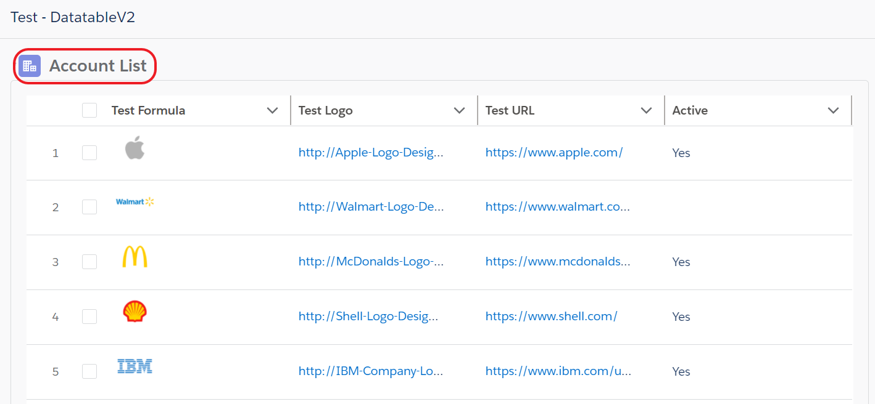Open the Walmart-Logo-De... link
875x404 pixels.
click(371, 207)
